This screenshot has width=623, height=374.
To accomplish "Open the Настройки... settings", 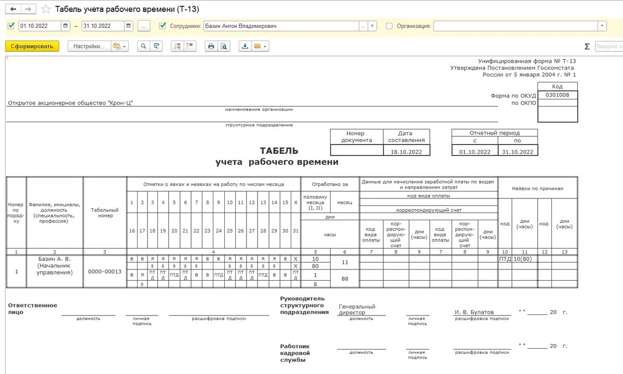I will point(89,46).
